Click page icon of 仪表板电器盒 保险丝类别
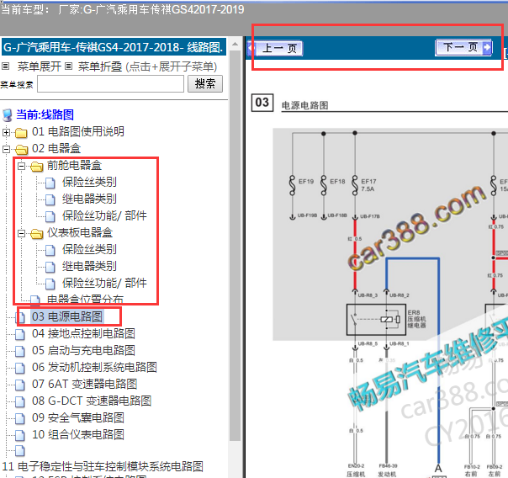 pyautogui.click(x=50, y=251)
